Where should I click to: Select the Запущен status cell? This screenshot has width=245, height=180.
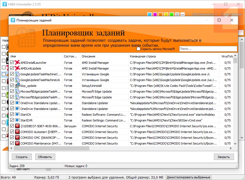(x=70, y=126)
